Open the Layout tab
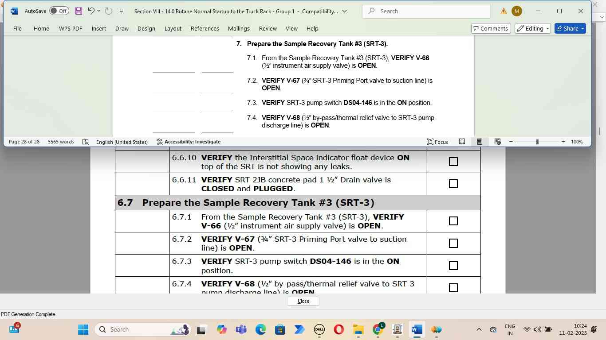606x340 pixels. pos(173,28)
